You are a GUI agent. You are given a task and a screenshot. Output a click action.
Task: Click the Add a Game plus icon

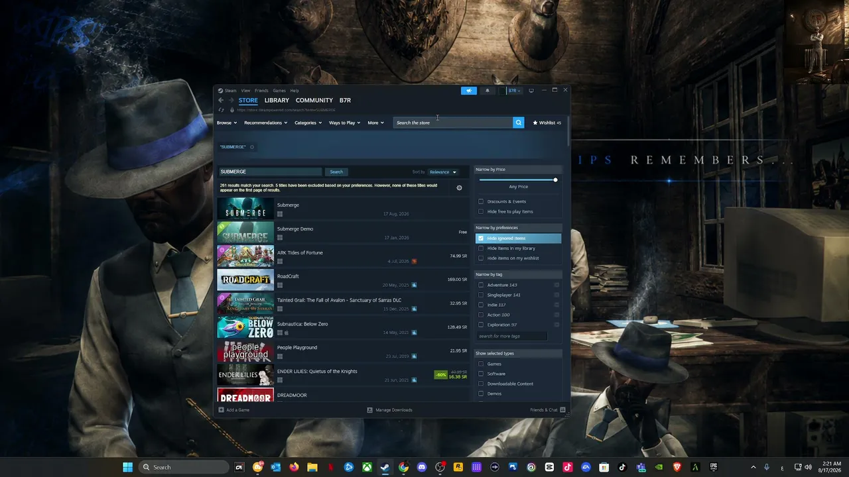pos(222,410)
